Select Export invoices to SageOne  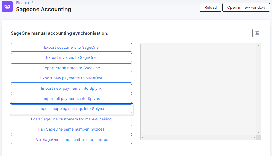click(x=71, y=57)
